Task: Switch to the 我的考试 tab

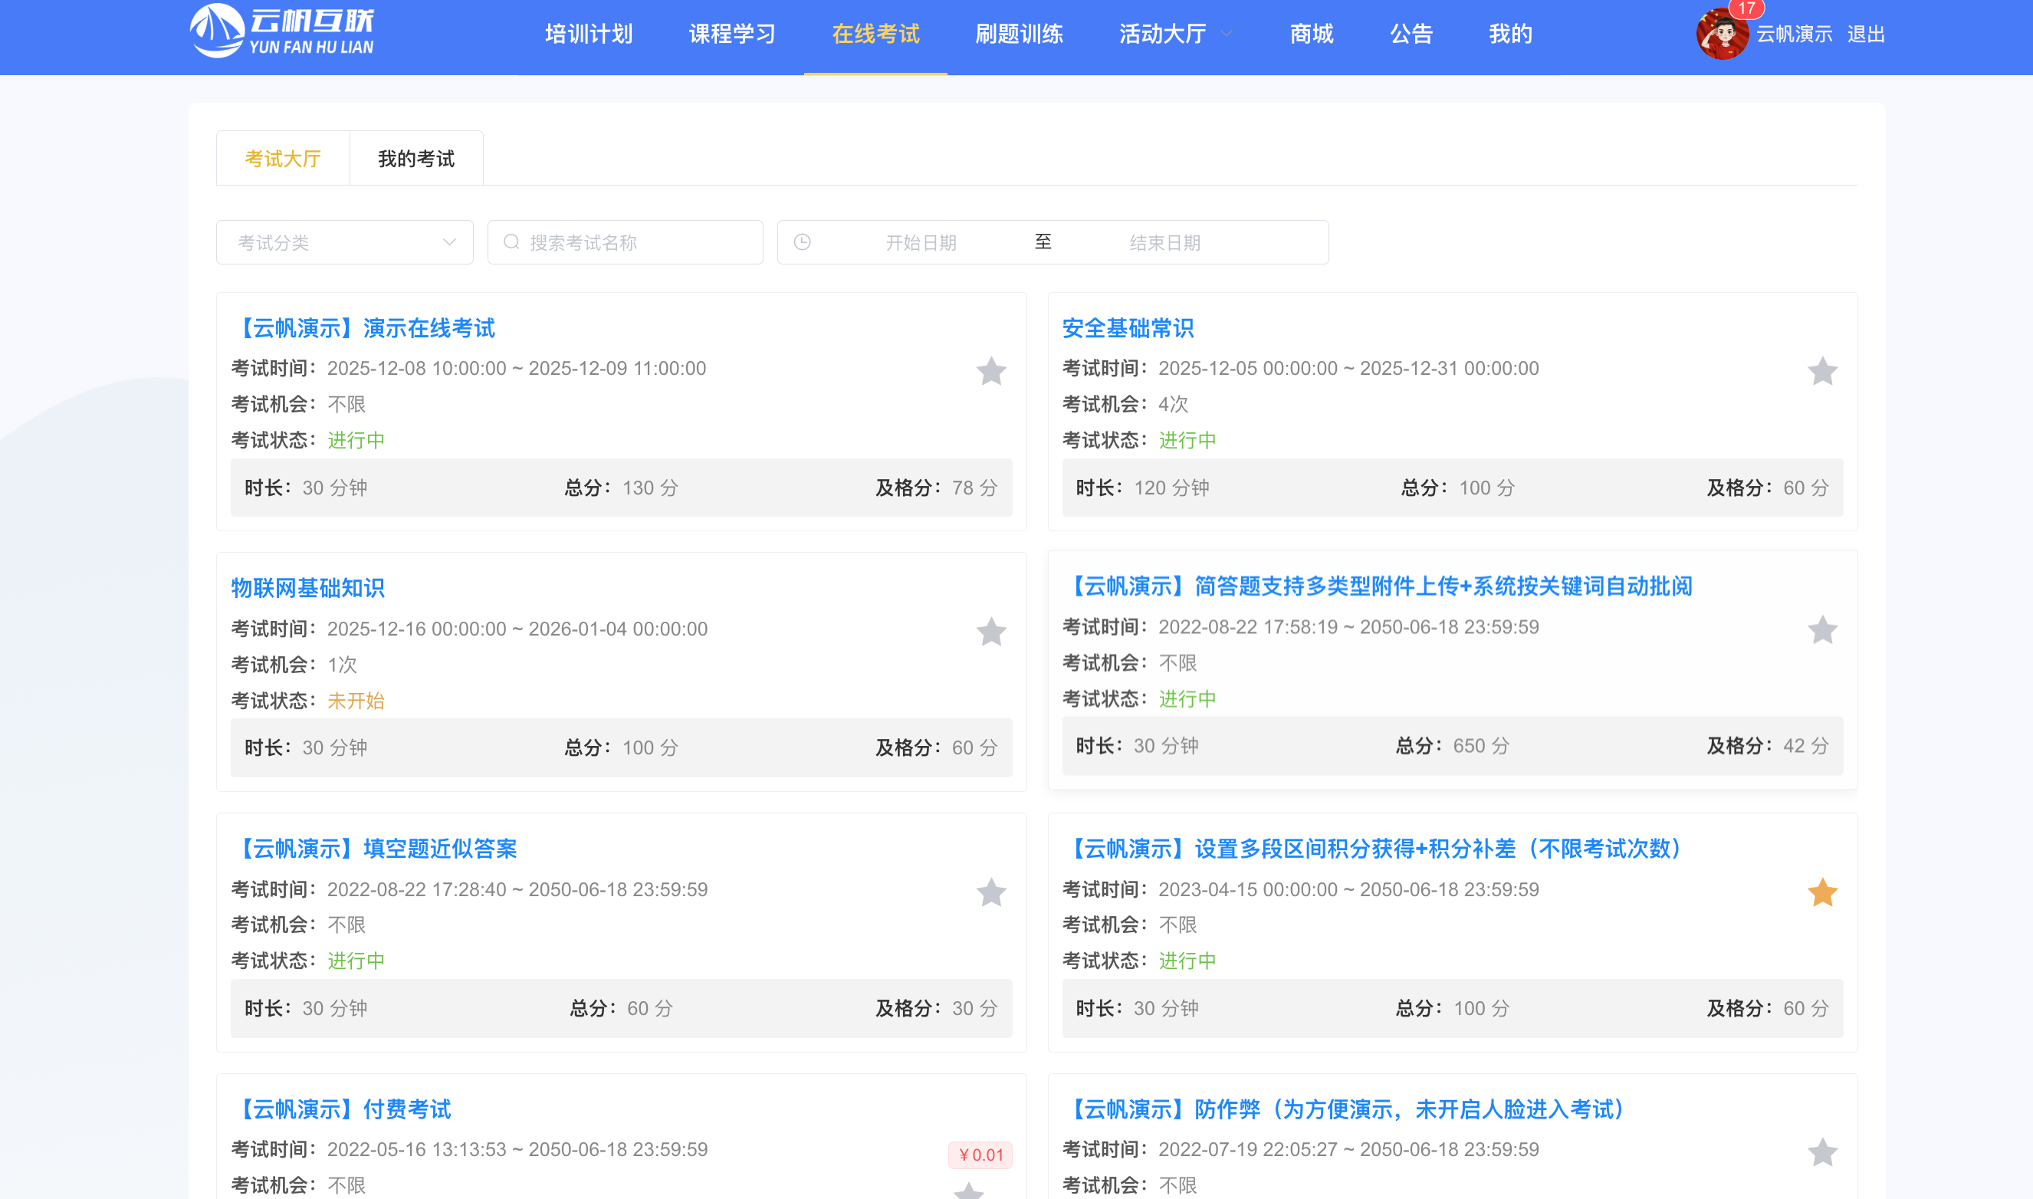Action: point(416,159)
